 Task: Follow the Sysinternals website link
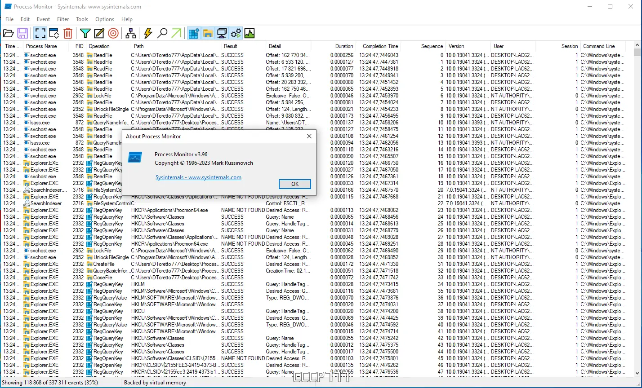198,177
